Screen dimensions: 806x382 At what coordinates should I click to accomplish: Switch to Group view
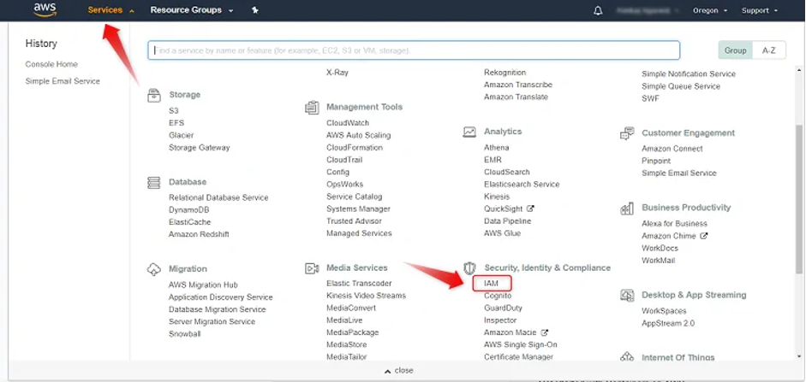pyautogui.click(x=735, y=50)
